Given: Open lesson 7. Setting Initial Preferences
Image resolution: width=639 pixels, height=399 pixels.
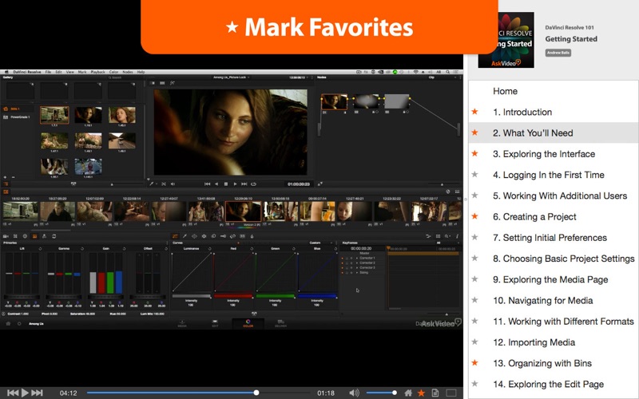Looking at the screenshot, I should click(x=550, y=238).
